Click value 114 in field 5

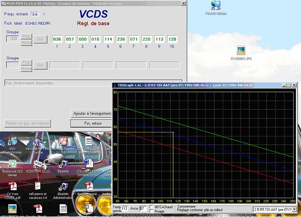click(x=108, y=39)
